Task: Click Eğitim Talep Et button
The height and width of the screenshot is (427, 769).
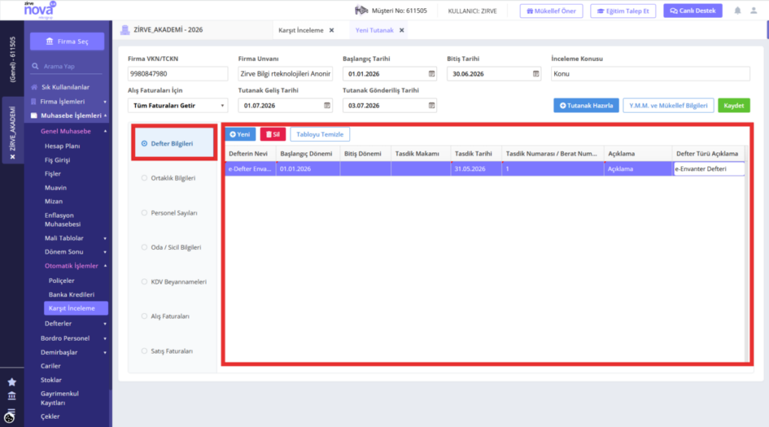Action: 623,11
